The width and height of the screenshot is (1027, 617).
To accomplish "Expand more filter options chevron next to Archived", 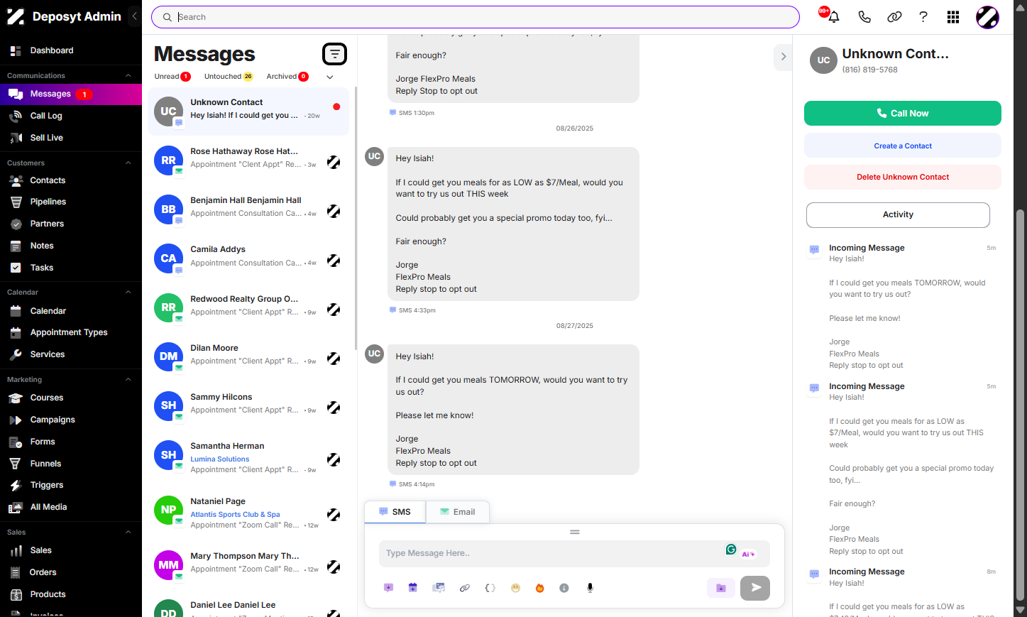I will coord(330,77).
